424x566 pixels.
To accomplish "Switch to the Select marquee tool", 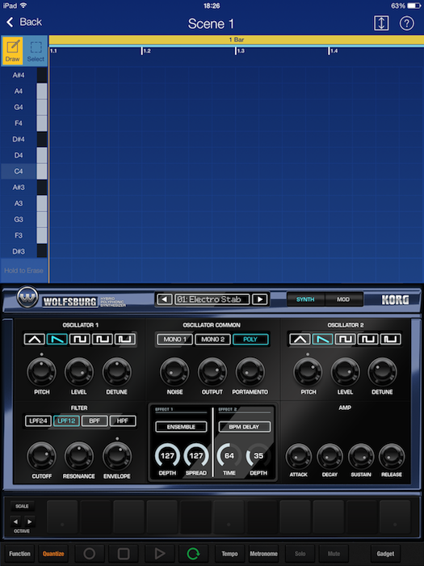I will 36,51.
